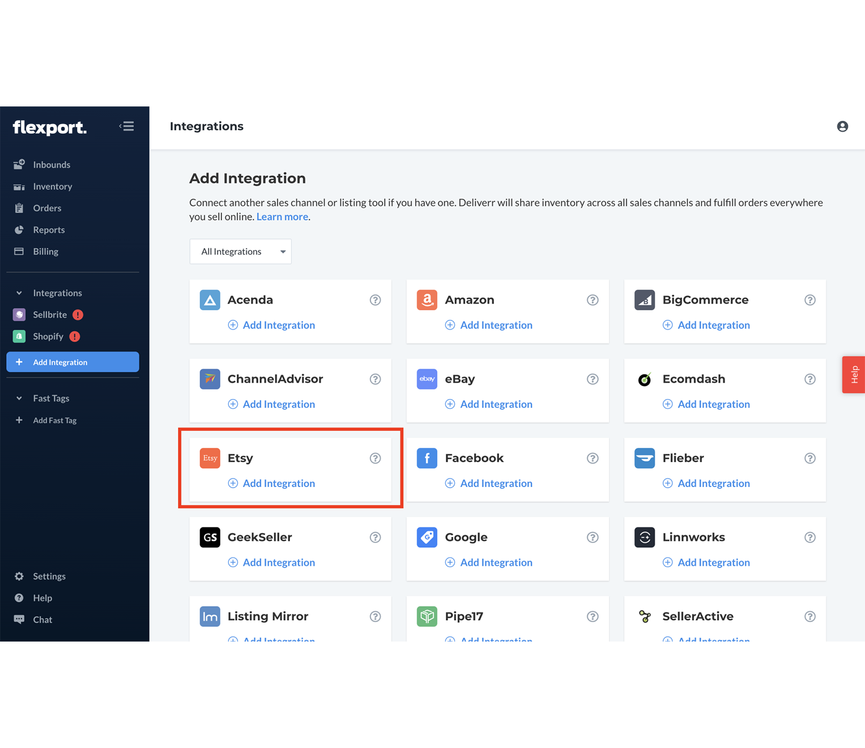Open help info for Facebook
865x748 pixels.
pos(593,458)
